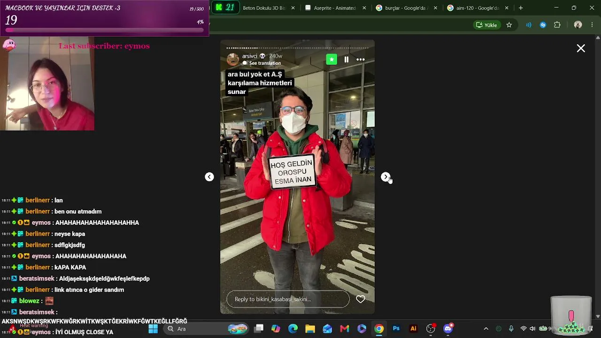Switch to the Aseprite - Animated tab
The width and height of the screenshot is (601, 338).
[x=336, y=8]
